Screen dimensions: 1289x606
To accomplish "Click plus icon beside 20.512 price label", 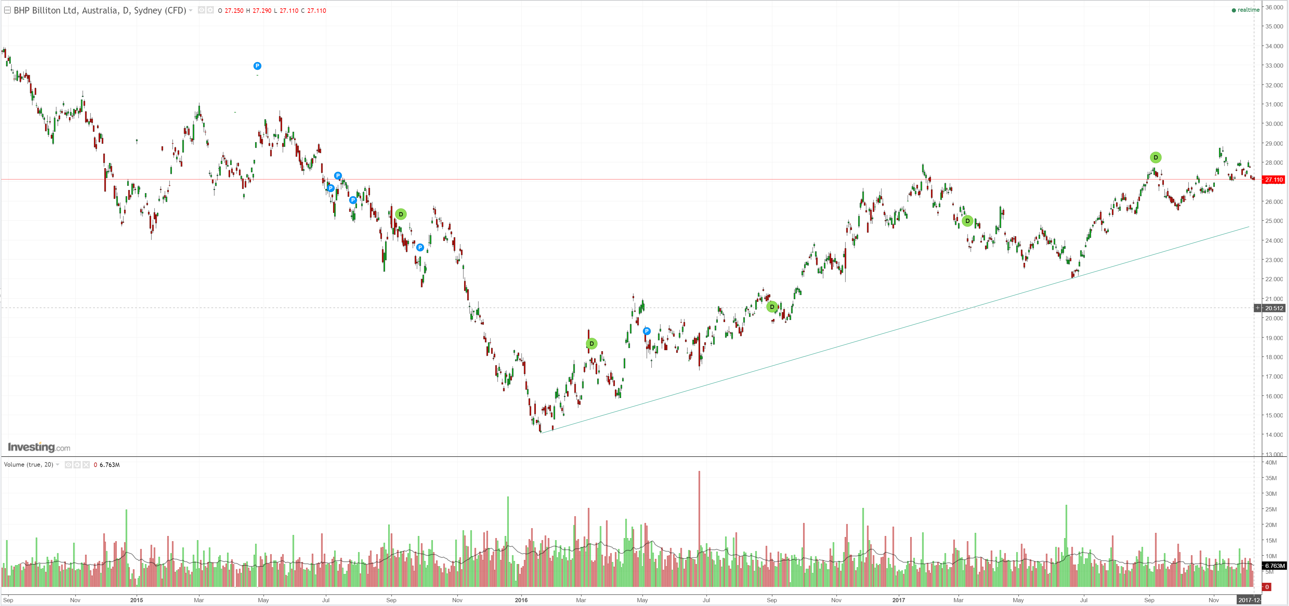I will (1257, 308).
